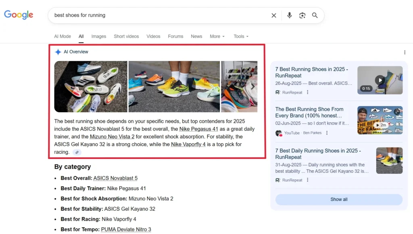Open 7 Best Running Shoes in 2025 result
Viewport: 413px width, 234px height.
(x=311, y=72)
